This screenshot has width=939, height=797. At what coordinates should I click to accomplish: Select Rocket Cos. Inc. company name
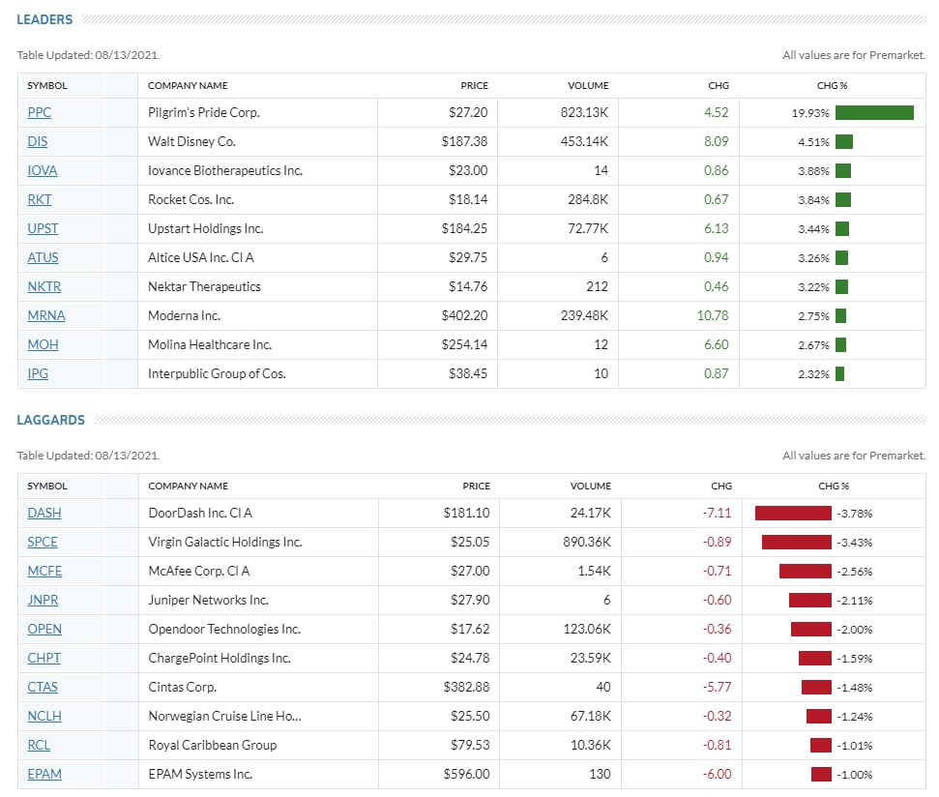coord(191,199)
